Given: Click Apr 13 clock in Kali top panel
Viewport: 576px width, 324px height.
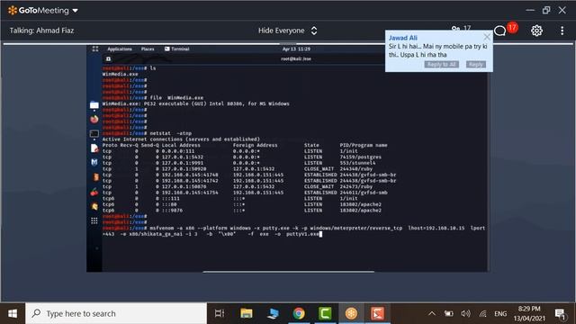Looking at the screenshot, I should tap(296, 49).
